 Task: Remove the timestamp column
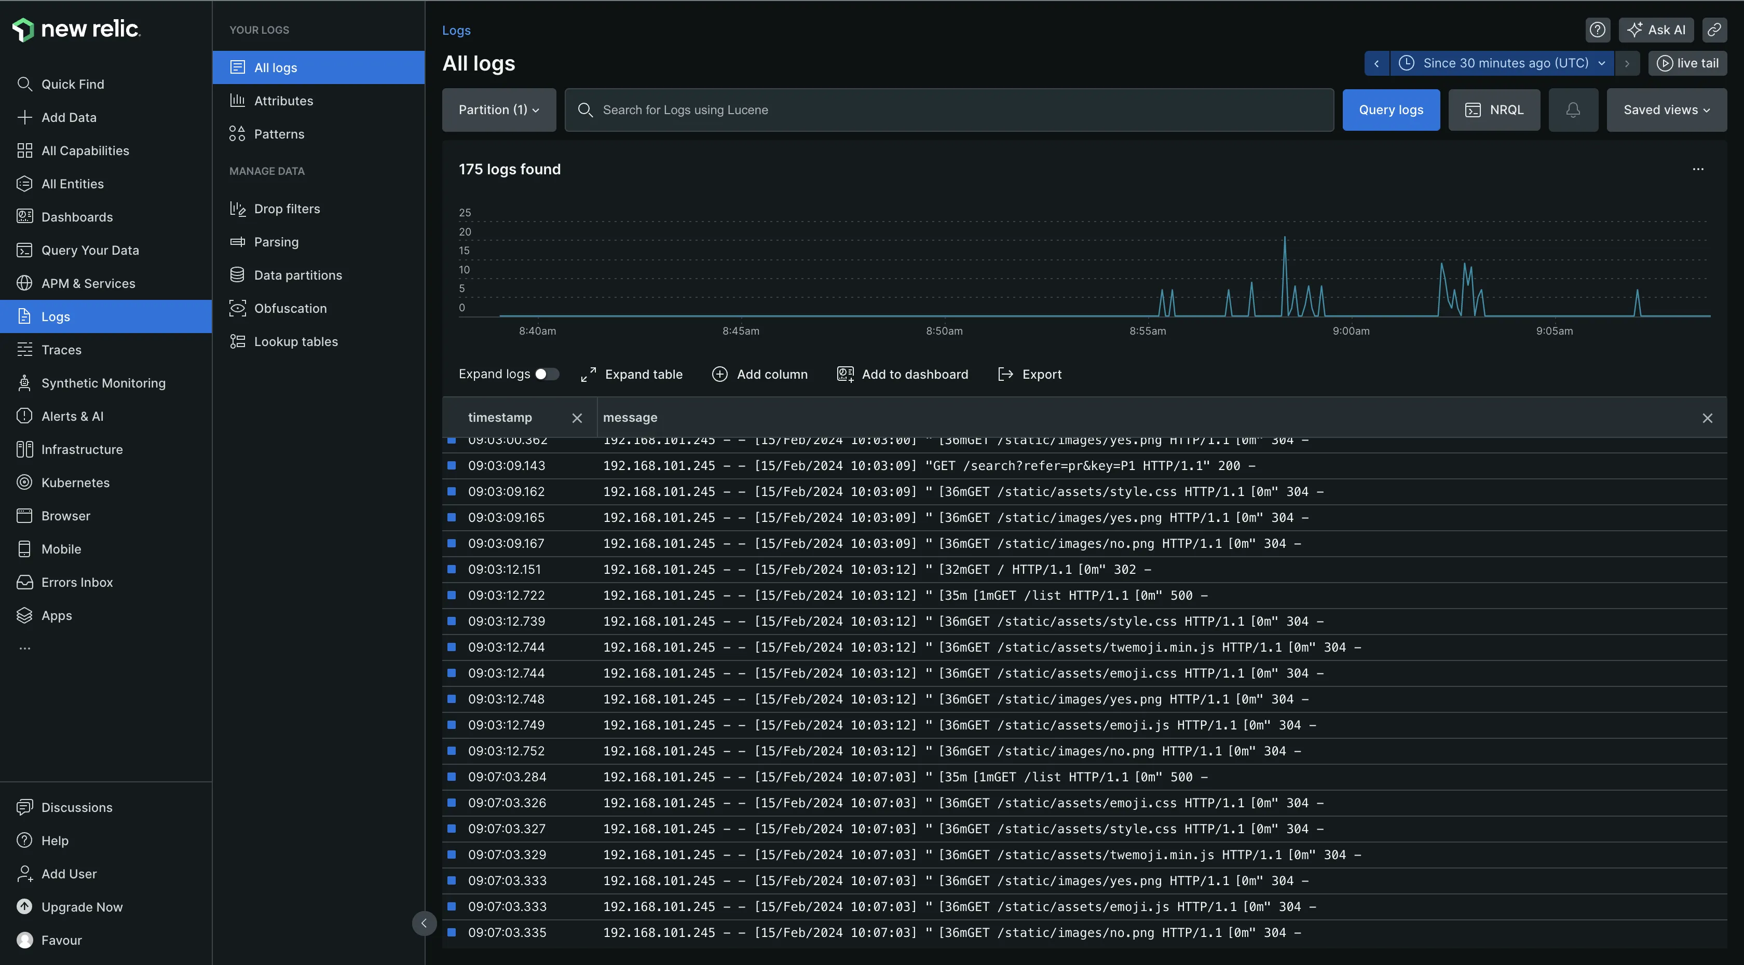click(577, 418)
